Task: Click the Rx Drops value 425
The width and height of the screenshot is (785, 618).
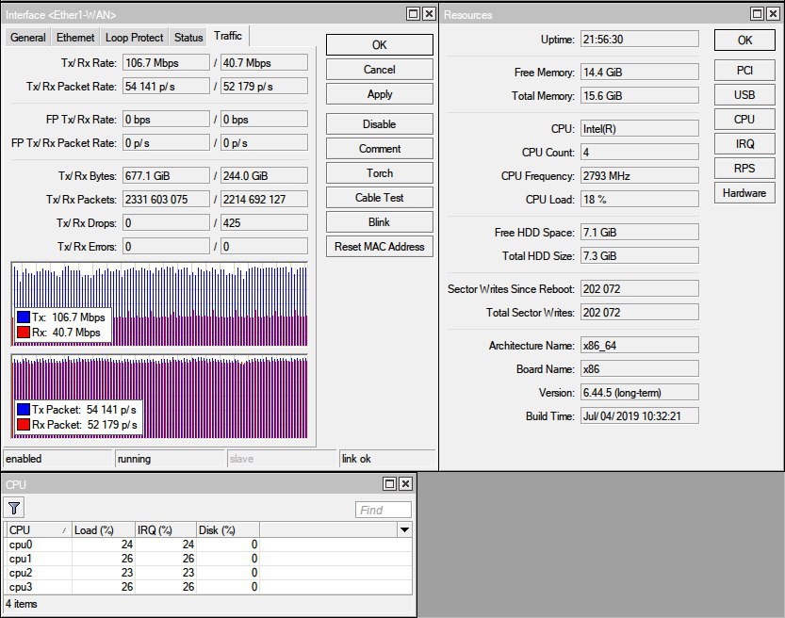Action: (x=264, y=222)
